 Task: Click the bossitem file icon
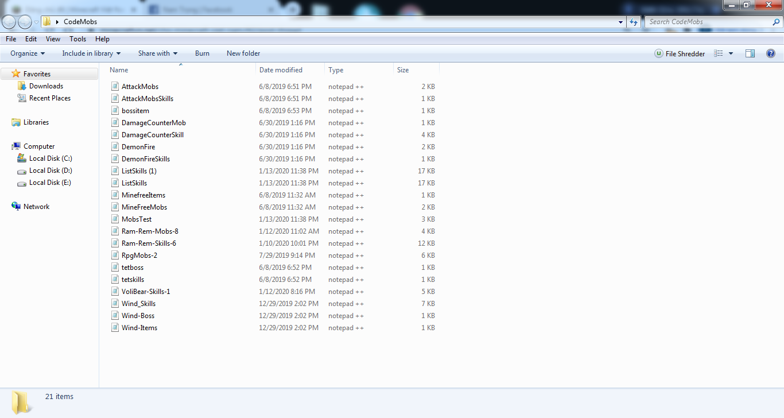(115, 111)
